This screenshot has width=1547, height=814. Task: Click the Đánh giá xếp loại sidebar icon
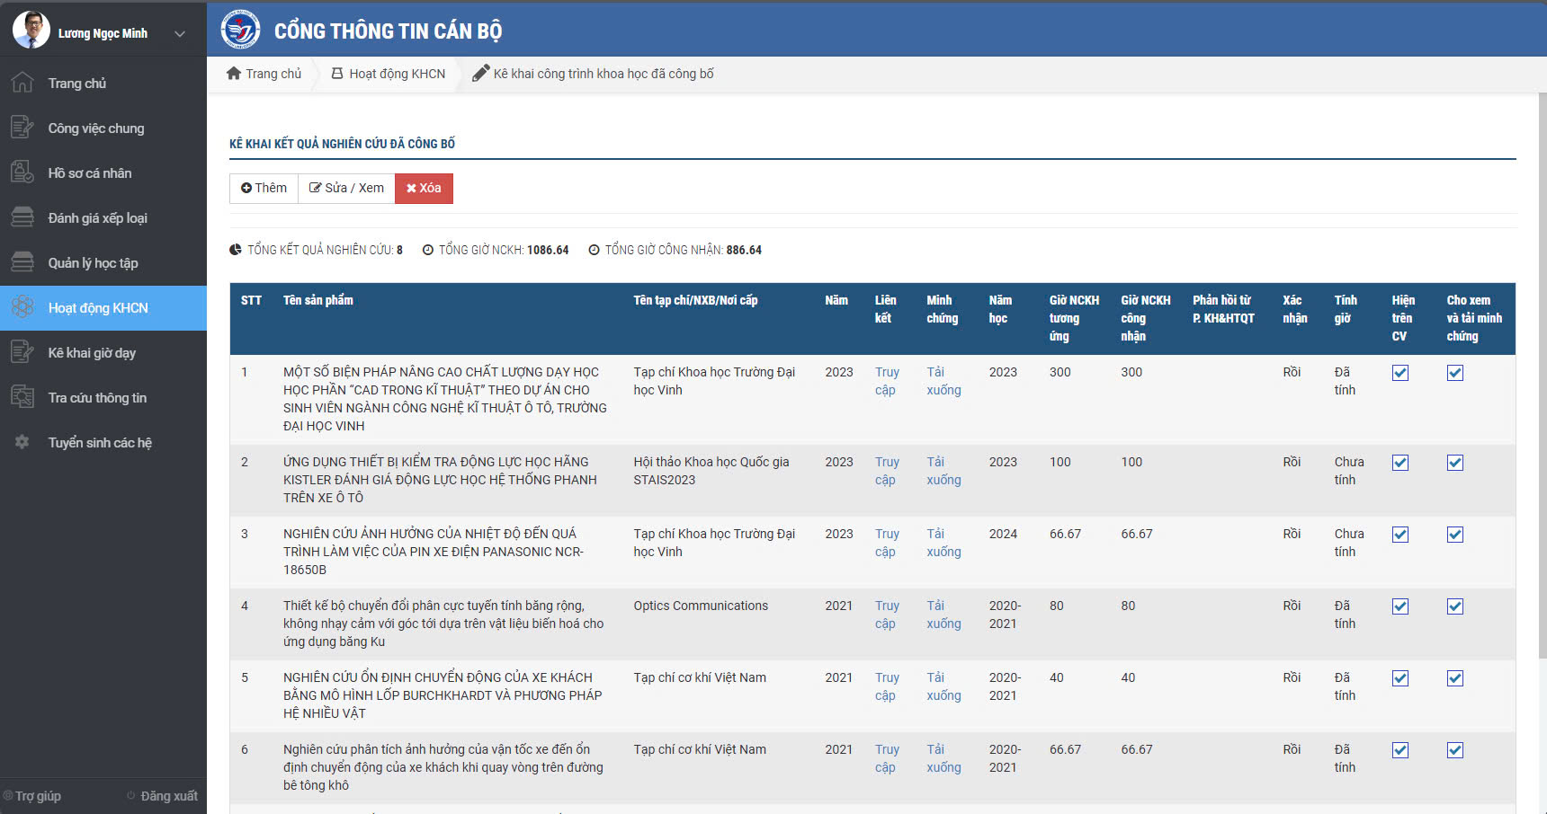(22, 217)
